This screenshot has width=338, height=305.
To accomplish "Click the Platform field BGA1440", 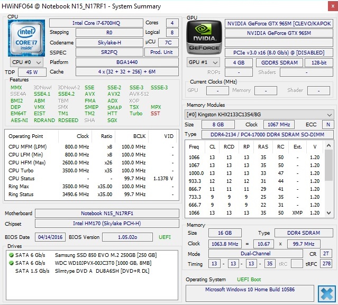I will coord(127,62).
